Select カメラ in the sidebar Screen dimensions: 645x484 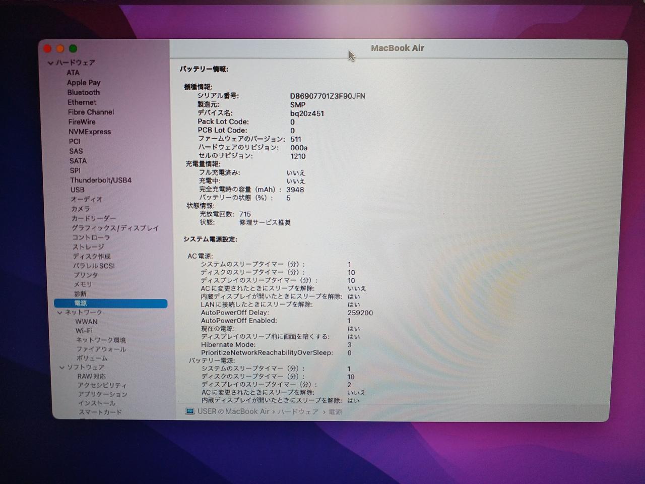[x=81, y=209]
